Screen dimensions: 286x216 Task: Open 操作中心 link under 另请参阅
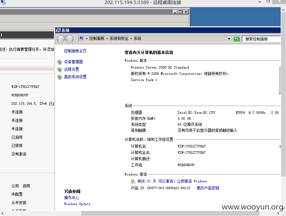[71, 198]
